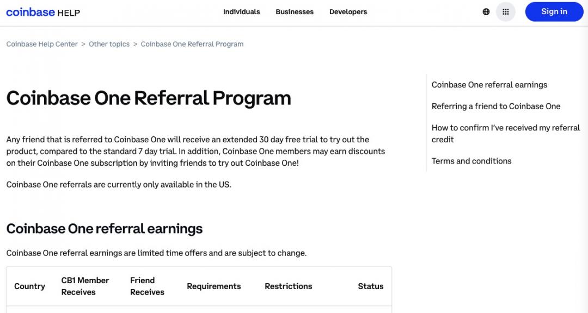Screen dimensions: 588x313
Task: Open Referring a friend to Coinbase One
Action: click(496, 106)
